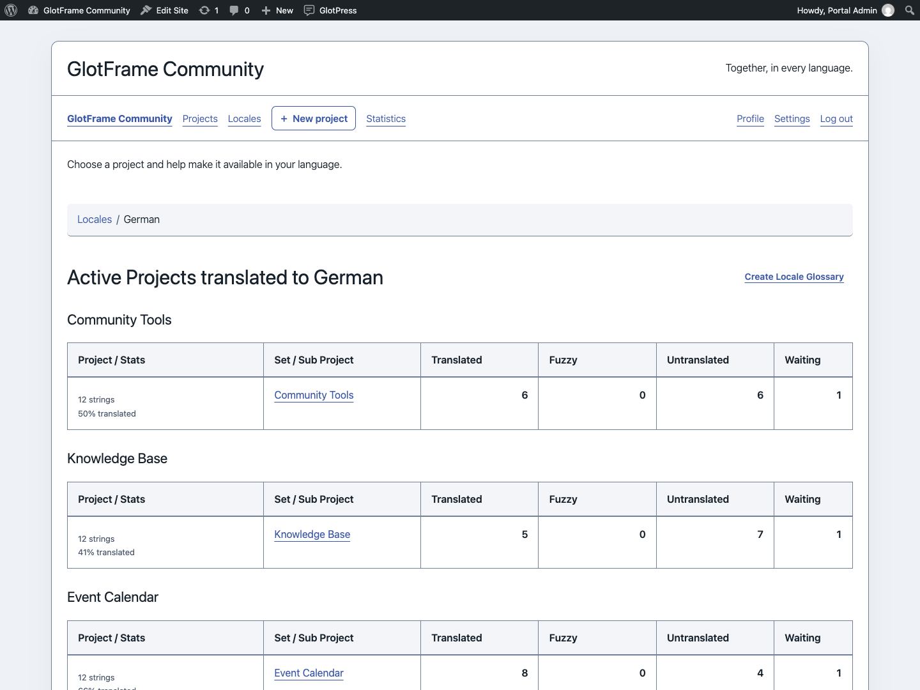Viewport: 920px width, 690px height.
Task: Open the Profile link
Action: click(750, 119)
